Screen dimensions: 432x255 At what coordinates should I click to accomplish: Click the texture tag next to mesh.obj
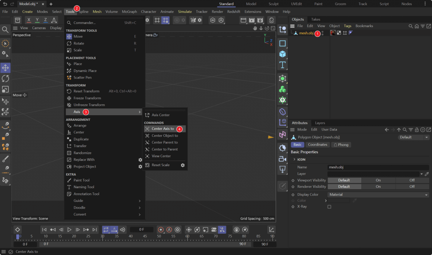(x=333, y=33)
